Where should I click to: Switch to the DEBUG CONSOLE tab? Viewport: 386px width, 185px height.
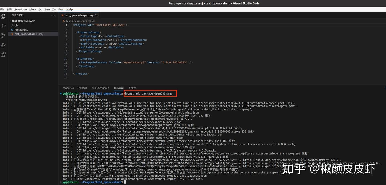click(100, 88)
